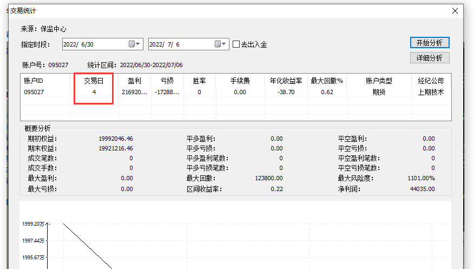
Task: Open calendar dropdown for start date 2022/6/30
Action: pos(135,44)
